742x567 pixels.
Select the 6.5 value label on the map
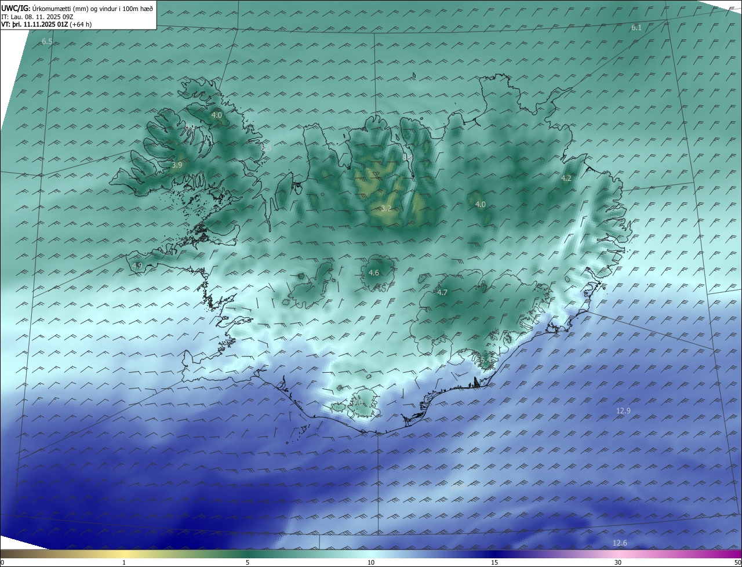click(x=47, y=42)
